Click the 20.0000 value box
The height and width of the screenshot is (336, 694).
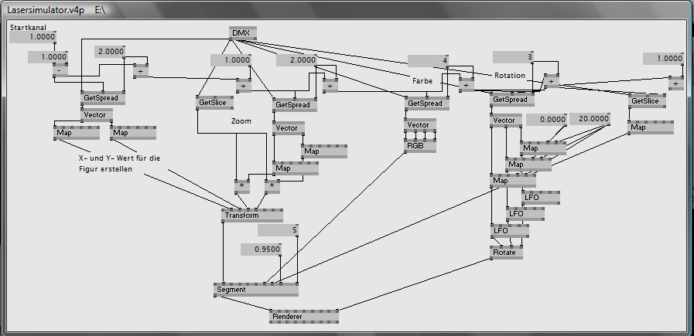590,119
